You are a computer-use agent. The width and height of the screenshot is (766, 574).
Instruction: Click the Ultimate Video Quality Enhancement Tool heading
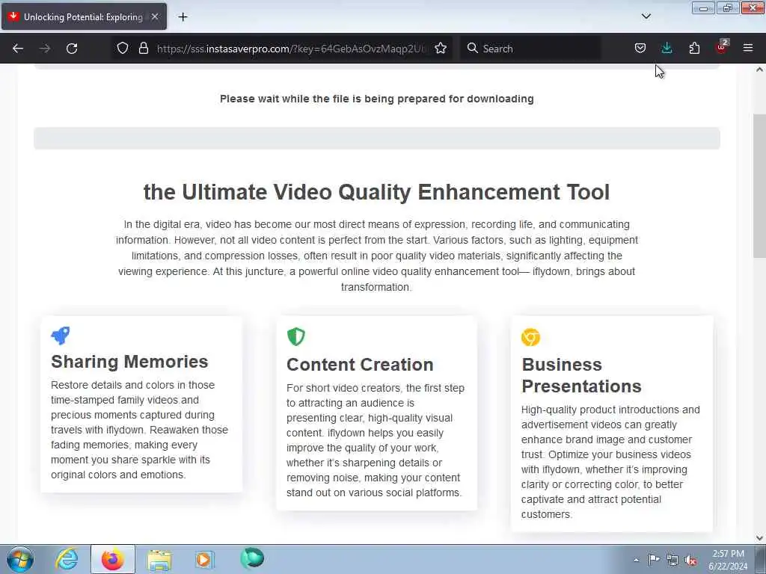[x=377, y=192]
